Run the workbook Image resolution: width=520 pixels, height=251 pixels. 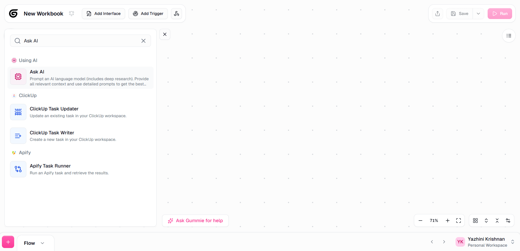(x=500, y=13)
